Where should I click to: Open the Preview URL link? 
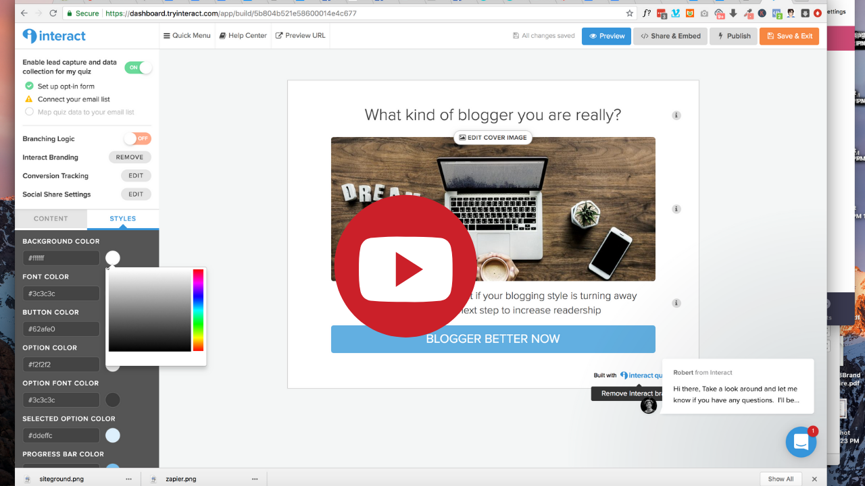301,36
